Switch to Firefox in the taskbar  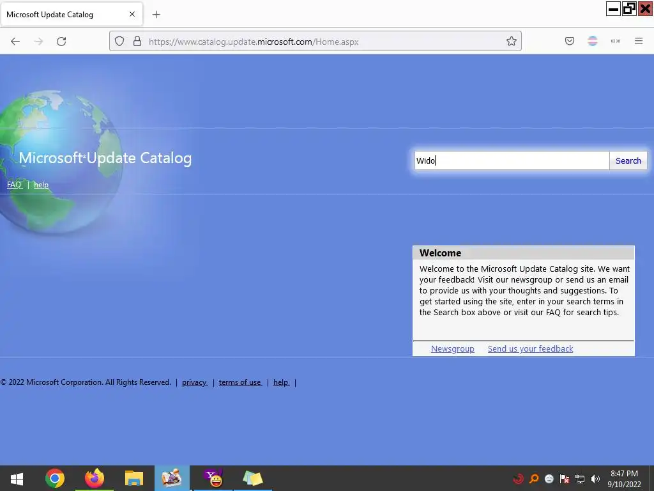click(x=95, y=478)
